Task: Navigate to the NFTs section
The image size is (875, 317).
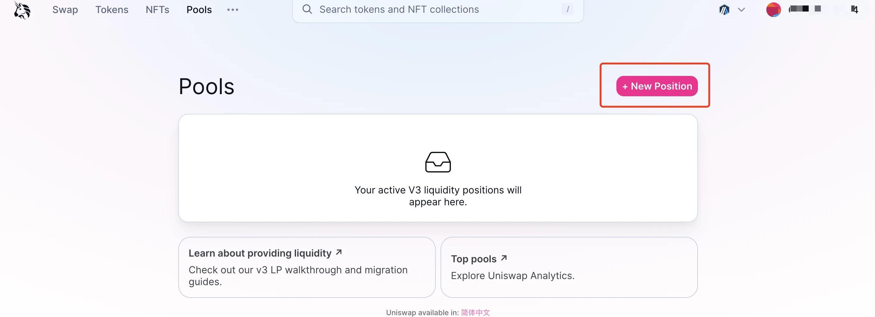Action: coord(157,9)
